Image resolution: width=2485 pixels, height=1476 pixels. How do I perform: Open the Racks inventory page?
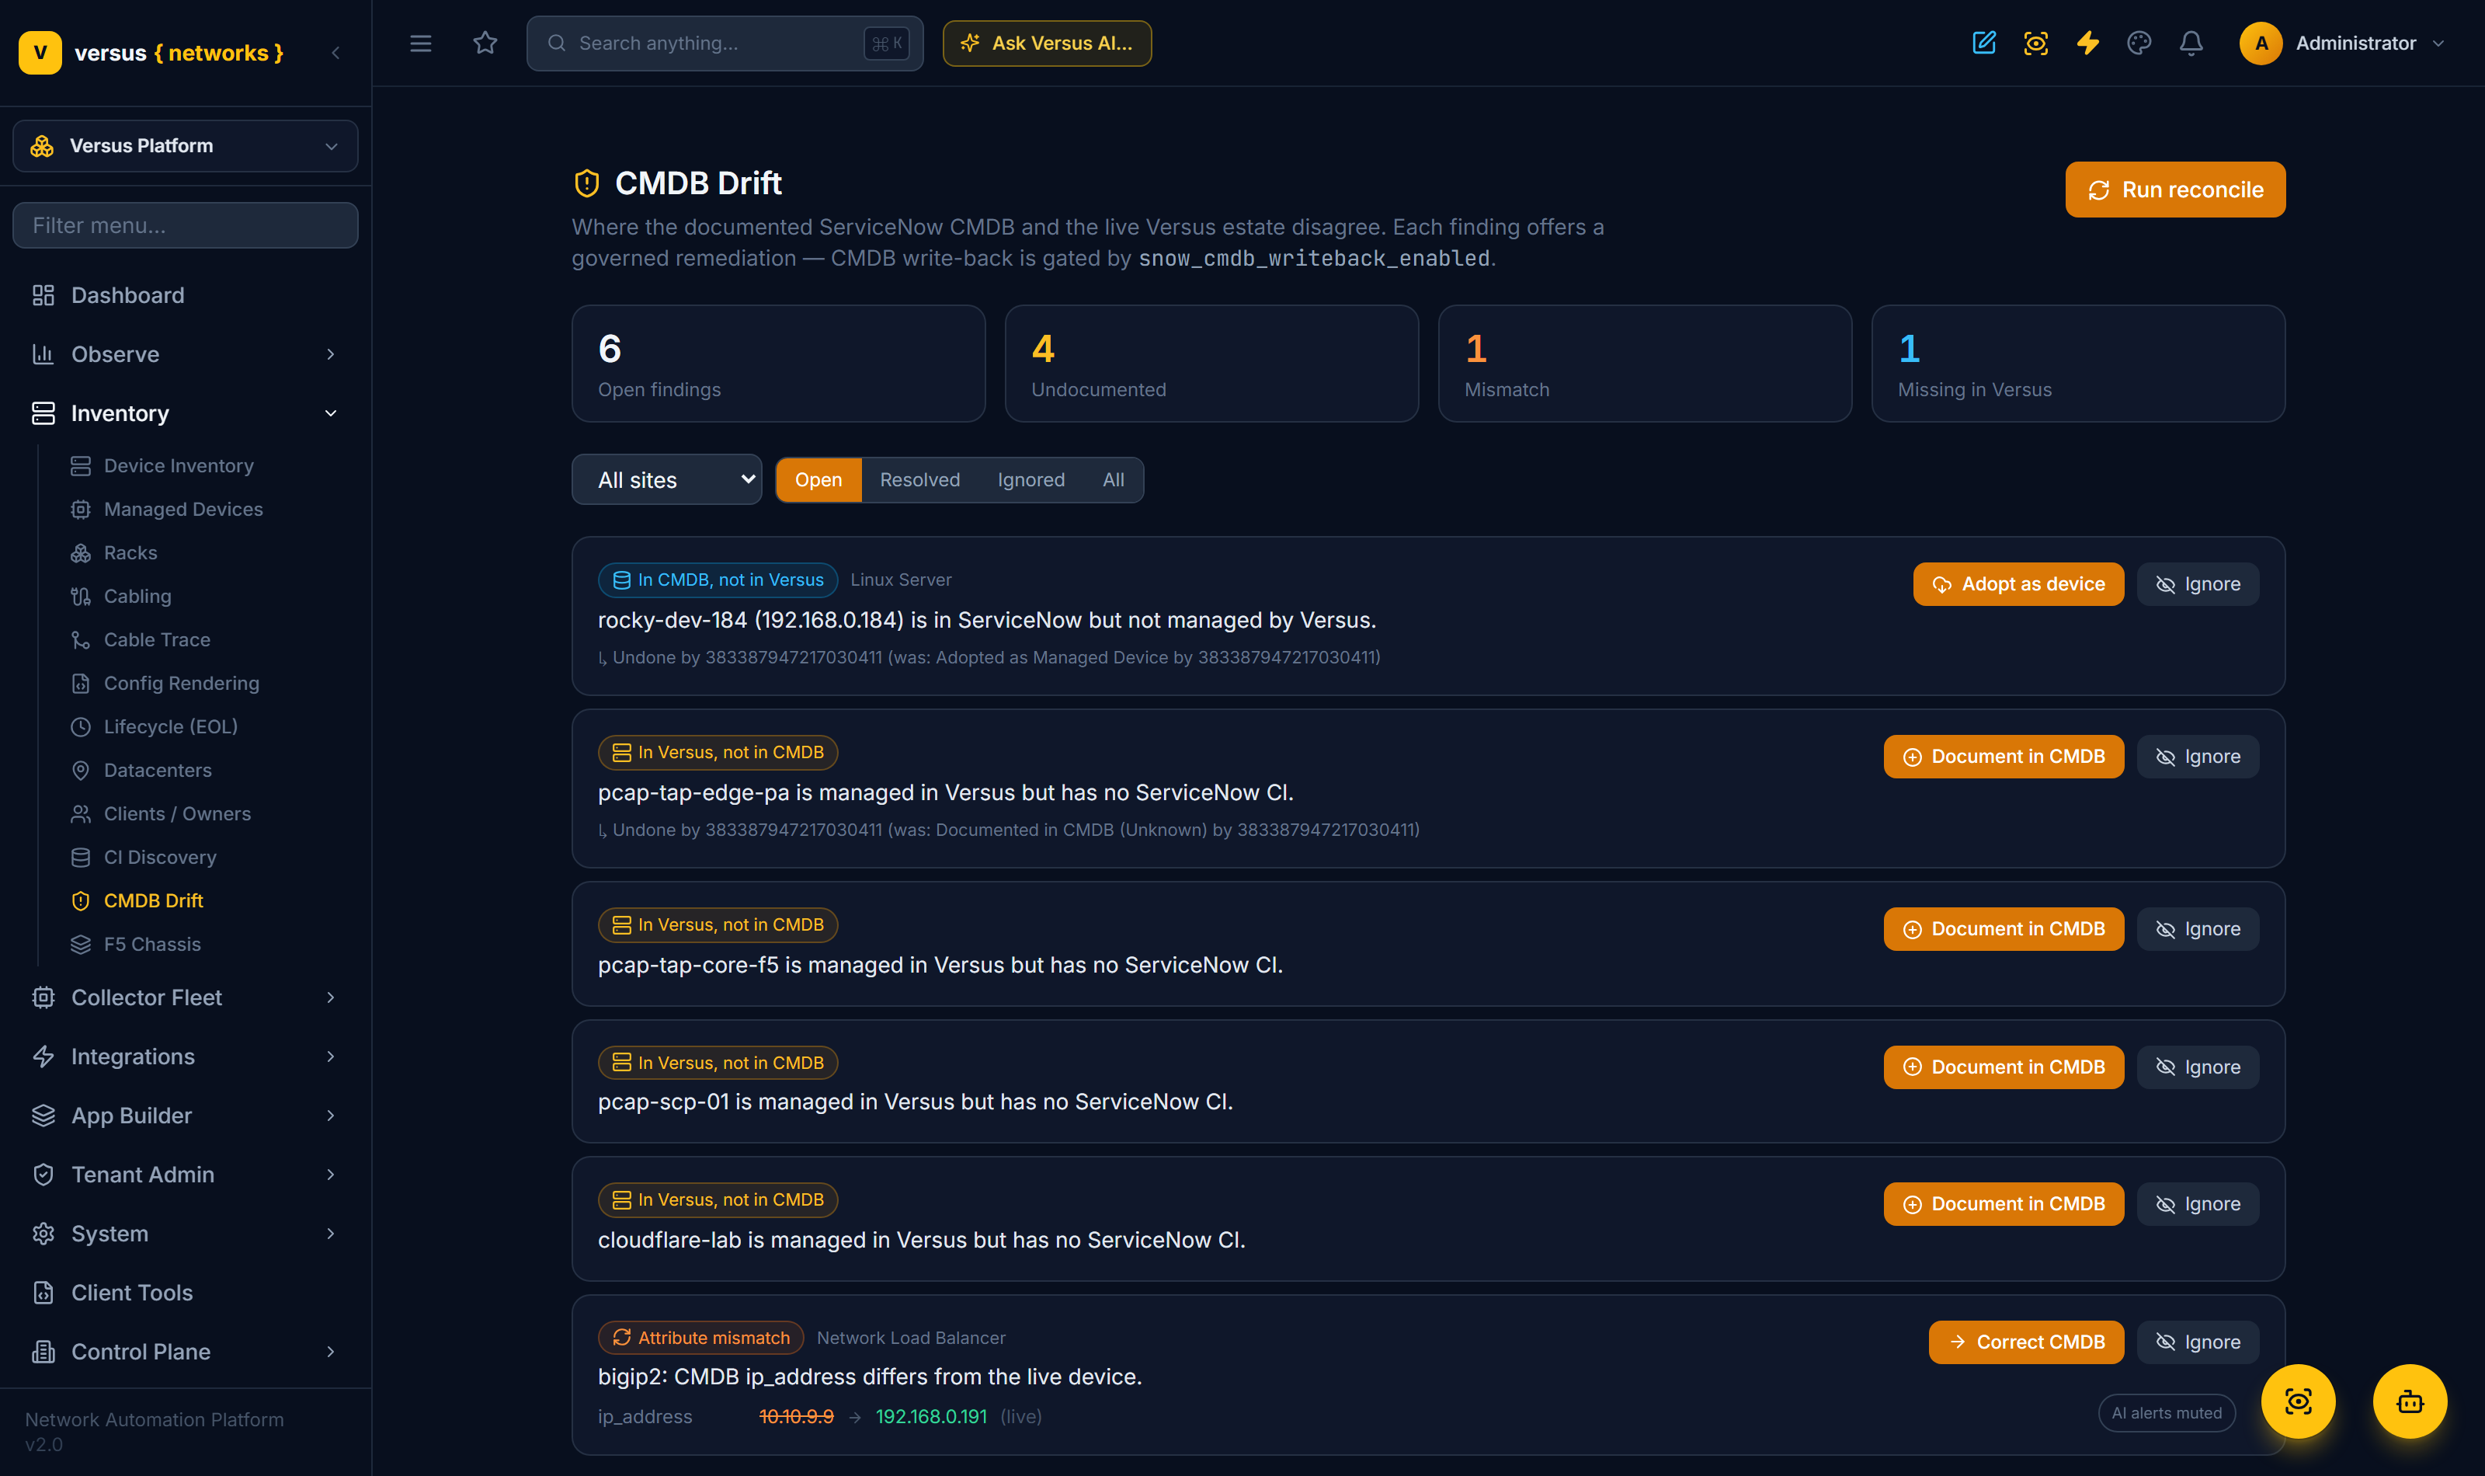click(130, 553)
